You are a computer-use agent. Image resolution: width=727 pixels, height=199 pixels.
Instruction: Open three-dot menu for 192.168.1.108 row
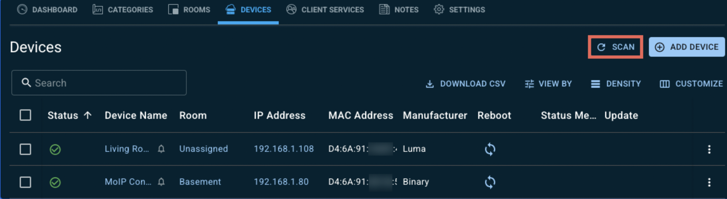click(x=709, y=149)
